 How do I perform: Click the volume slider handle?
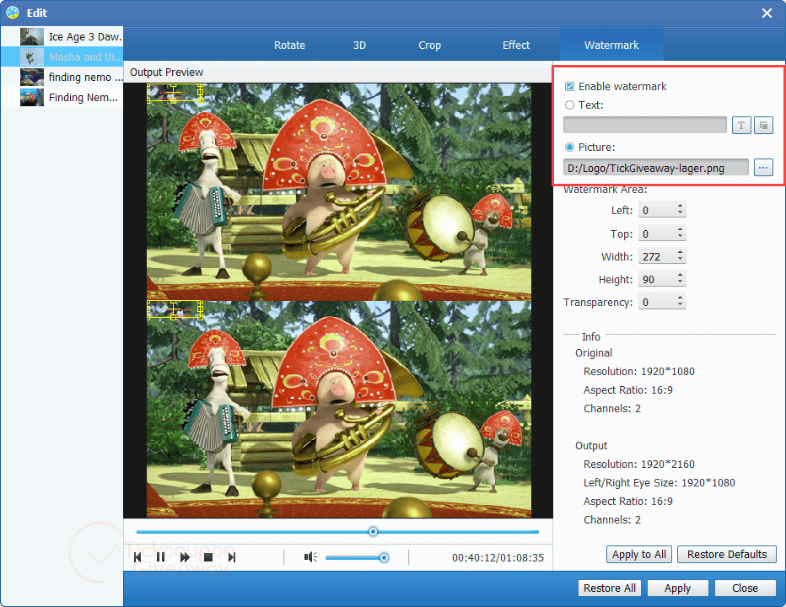pos(384,557)
